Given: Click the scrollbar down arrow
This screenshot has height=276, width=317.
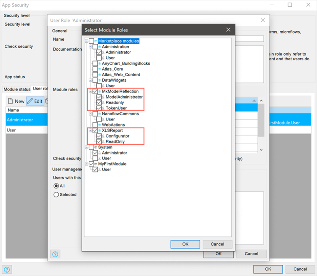Looking at the screenshot, I should [x=261, y=149].
